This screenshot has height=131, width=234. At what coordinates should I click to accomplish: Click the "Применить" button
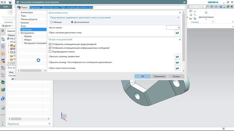(159, 76)
